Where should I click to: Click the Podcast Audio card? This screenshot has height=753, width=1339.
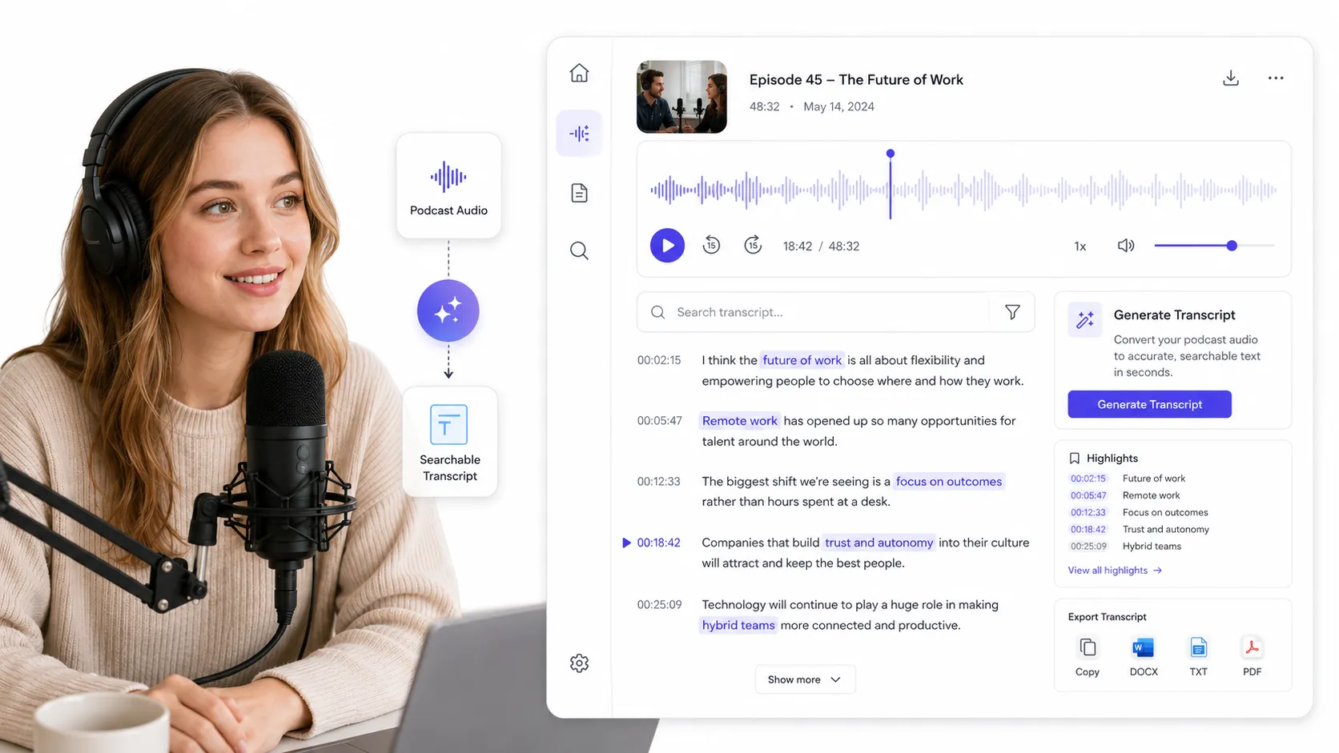click(x=448, y=186)
